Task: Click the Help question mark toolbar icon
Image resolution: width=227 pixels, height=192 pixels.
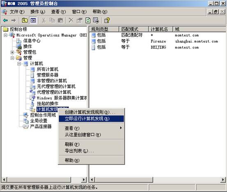Action: (107, 21)
